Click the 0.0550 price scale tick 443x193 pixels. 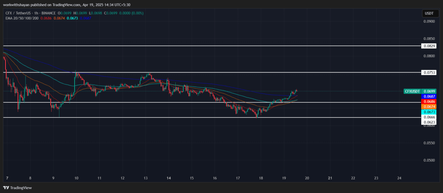tap(429, 143)
